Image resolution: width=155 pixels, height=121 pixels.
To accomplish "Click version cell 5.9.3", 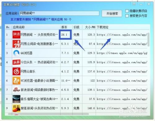I will click(x=65, y=108).
